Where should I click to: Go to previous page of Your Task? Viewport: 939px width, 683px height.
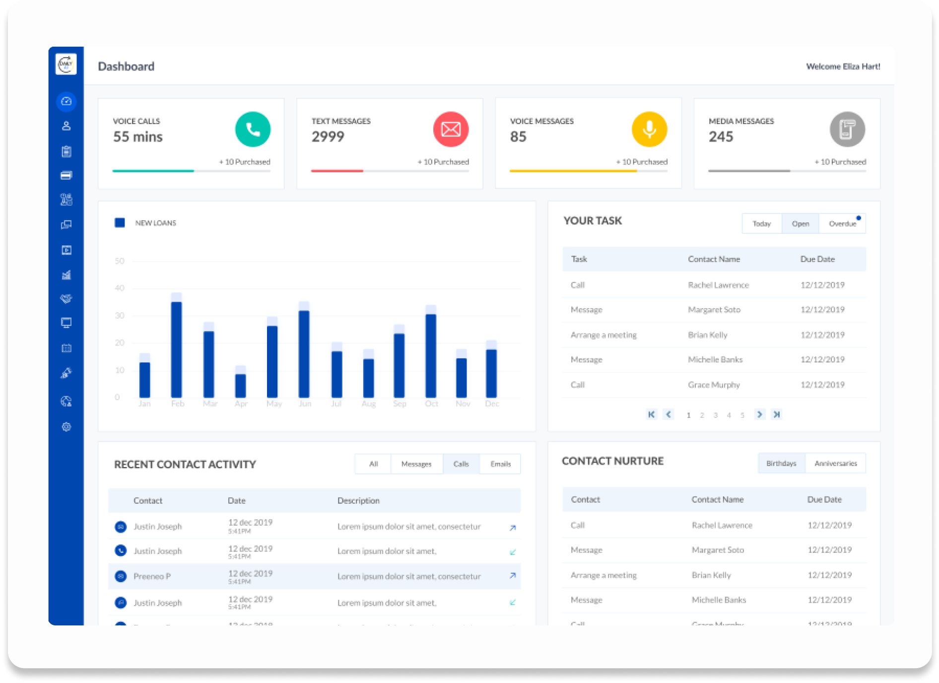point(669,414)
